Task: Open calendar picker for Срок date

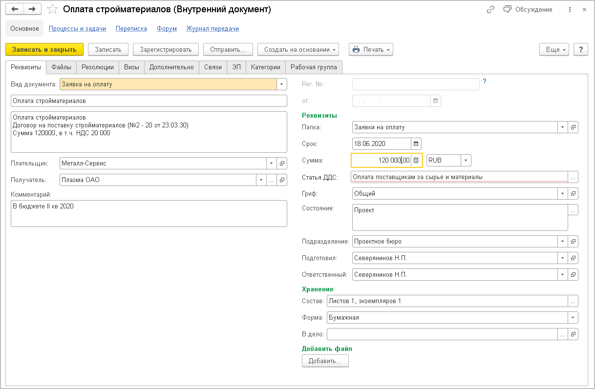Action: (416, 144)
